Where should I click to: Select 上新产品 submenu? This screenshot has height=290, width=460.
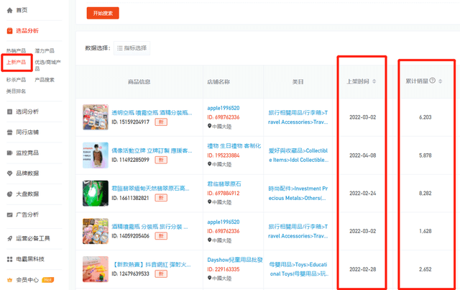[16, 63]
